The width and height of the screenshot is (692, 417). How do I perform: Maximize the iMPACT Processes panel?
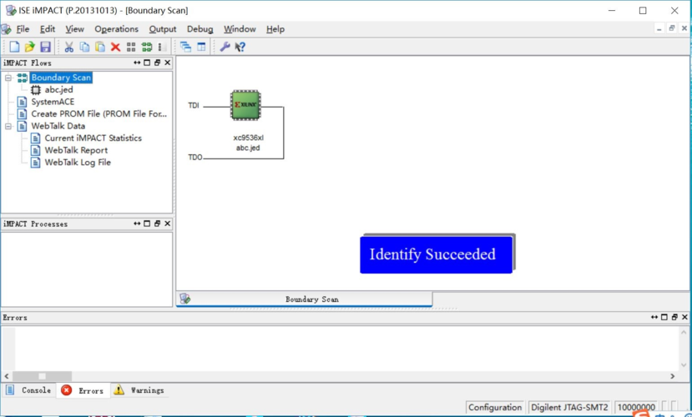147,224
